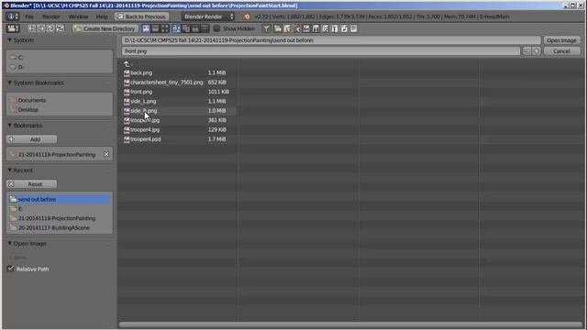This screenshot has height=330, width=587.
Task: Toggle font files filter
Action: [x=335, y=28]
